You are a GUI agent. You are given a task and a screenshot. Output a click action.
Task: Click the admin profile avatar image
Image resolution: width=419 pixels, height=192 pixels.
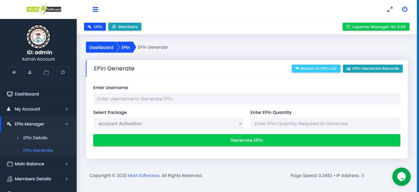pyautogui.click(x=38, y=37)
